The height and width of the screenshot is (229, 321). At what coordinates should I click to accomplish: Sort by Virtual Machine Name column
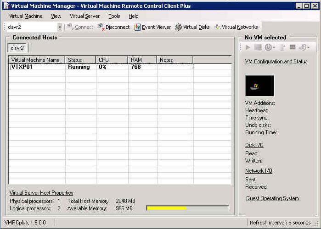coord(37,60)
